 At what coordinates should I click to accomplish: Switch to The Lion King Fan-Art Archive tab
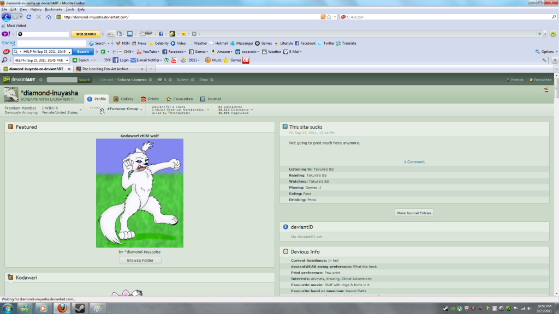(x=105, y=69)
